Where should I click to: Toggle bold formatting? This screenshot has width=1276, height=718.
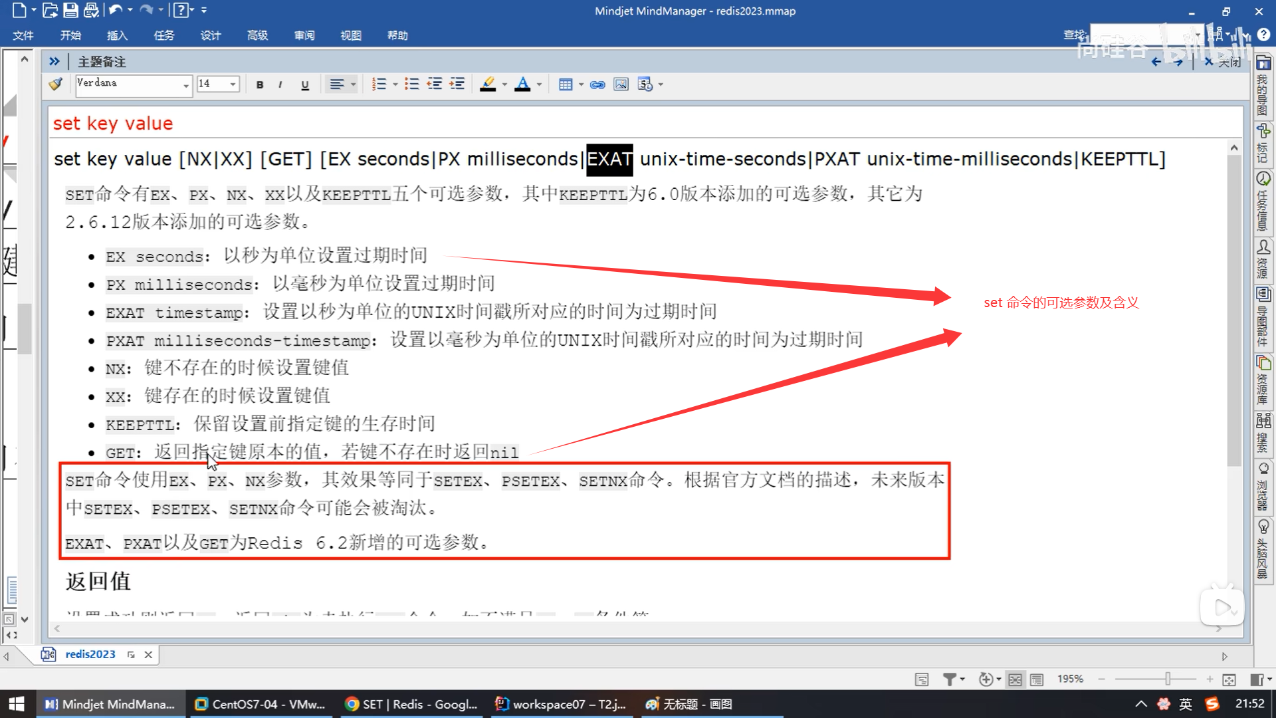click(260, 84)
